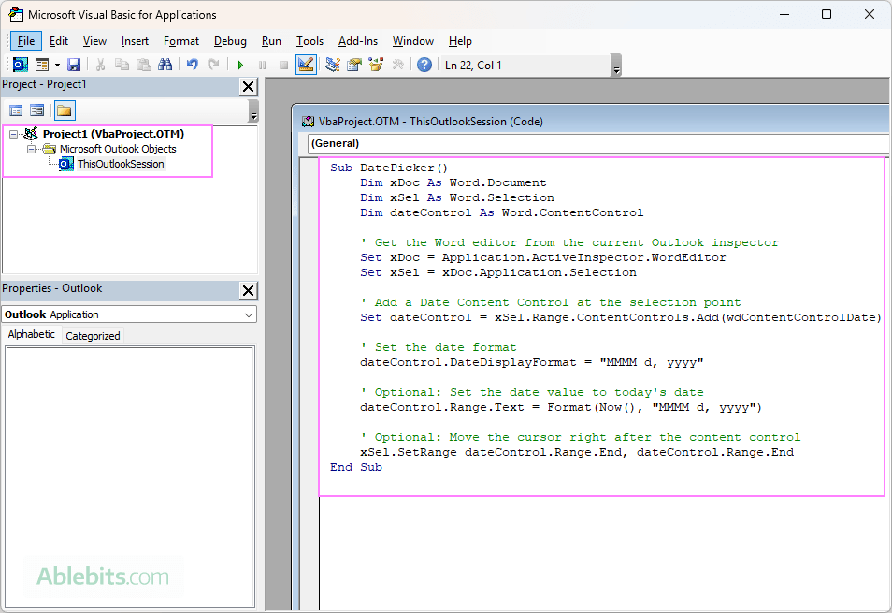Open the Format menu
The image size is (892, 613).
(x=180, y=41)
